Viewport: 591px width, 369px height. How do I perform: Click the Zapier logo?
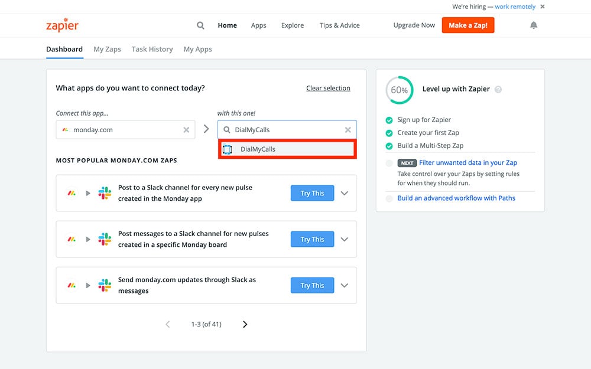[x=62, y=25]
